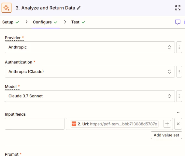Open the Authentication dropdown Anthropic (Claude)
This screenshot has height=156, width=185.
tap(90, 72)
